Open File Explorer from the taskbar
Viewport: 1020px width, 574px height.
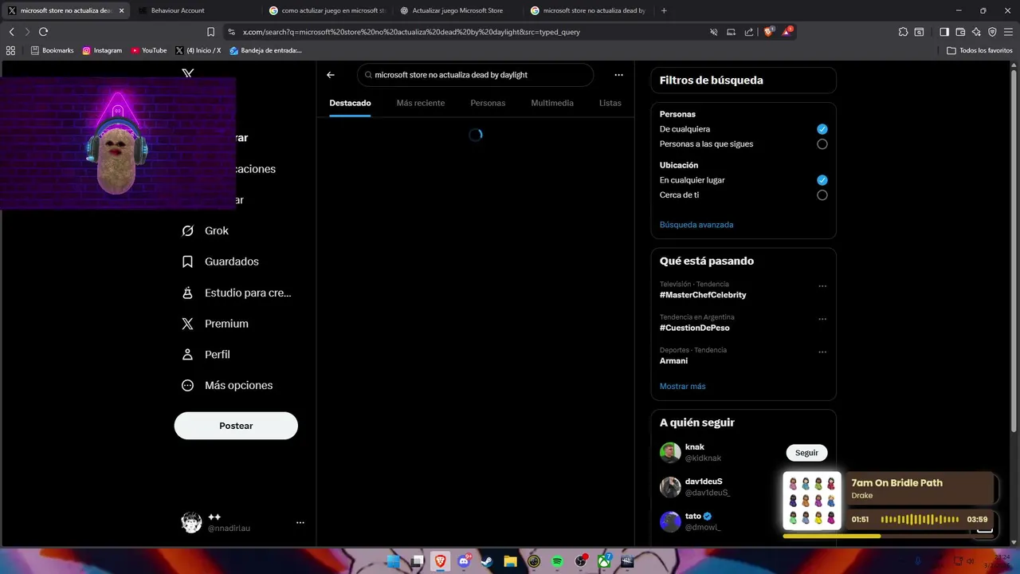pyautogui.click(x=510, y=561)
